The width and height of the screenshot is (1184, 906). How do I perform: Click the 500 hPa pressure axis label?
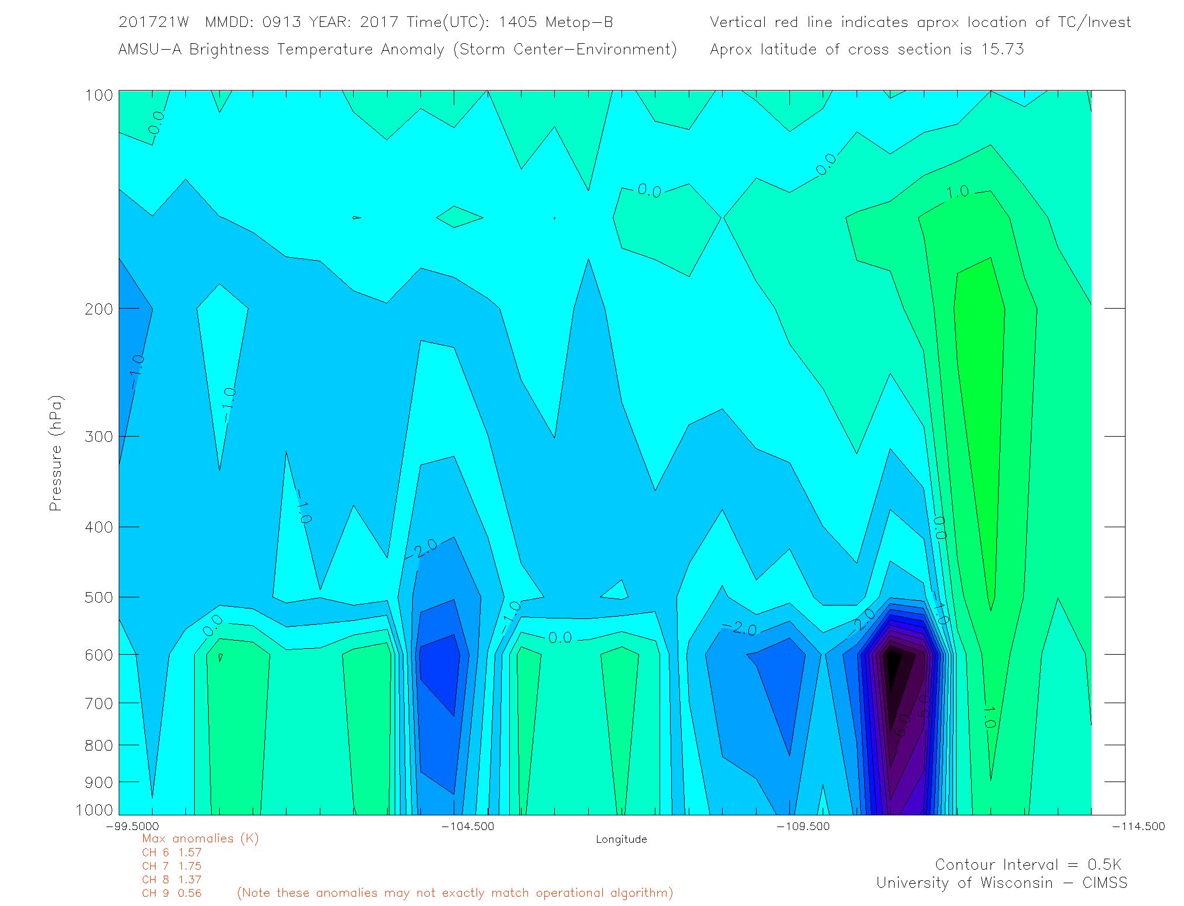click(x=98, y=597)
